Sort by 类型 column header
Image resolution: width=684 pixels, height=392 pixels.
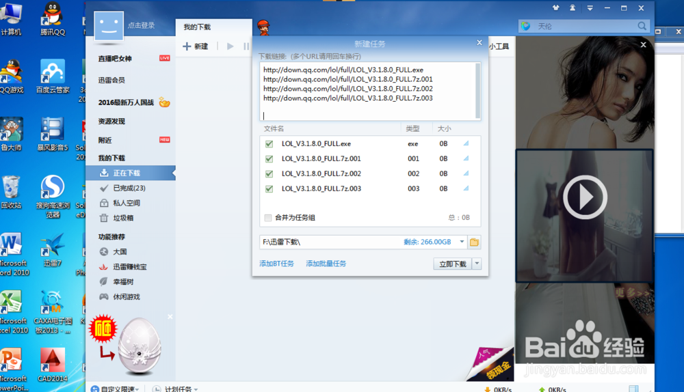412,128
